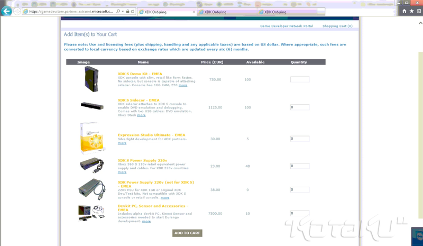Go back with the browser back arrow

tap(6, 11)
